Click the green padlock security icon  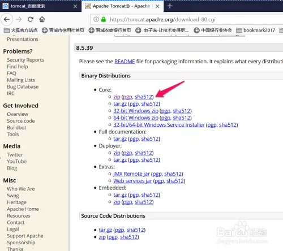point(104,19)
